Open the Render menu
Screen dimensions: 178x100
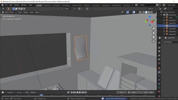[17, 5]
